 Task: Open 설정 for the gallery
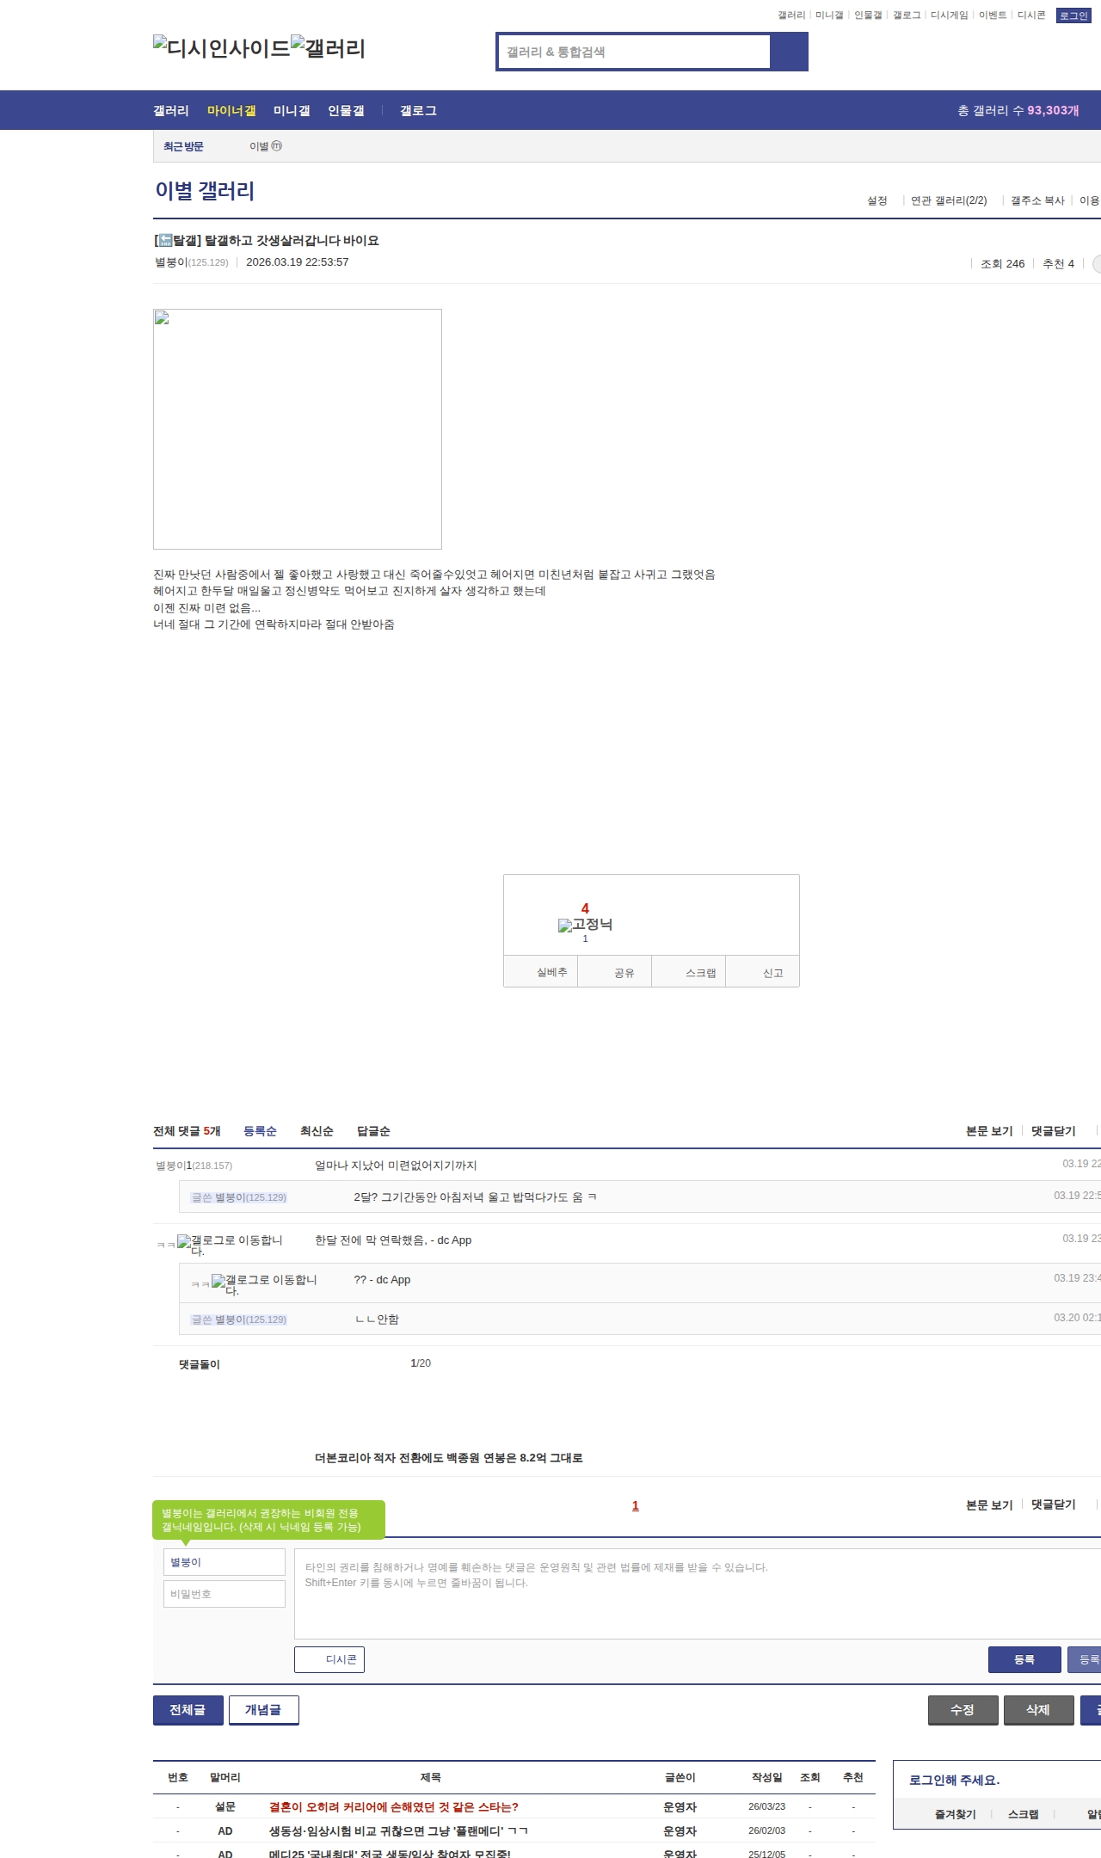pos(876,200)
